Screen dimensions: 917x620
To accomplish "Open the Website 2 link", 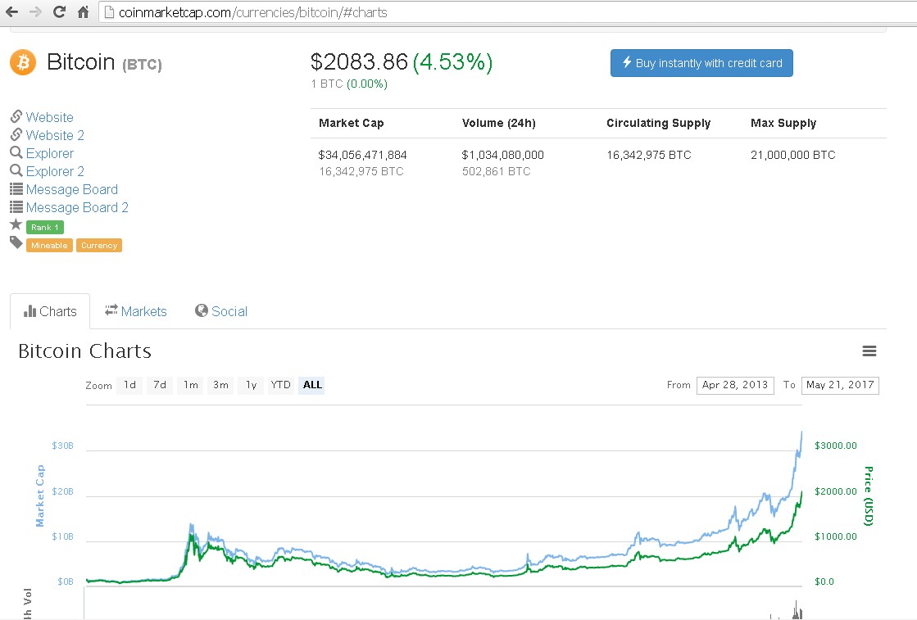I will tap(55, 135).
